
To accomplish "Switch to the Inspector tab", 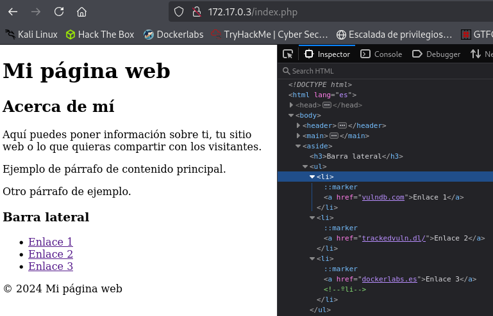I will (327, 54).
